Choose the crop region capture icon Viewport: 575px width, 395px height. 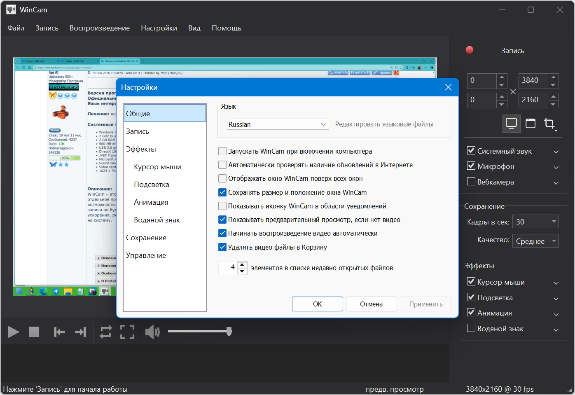(x=549, y=123)
